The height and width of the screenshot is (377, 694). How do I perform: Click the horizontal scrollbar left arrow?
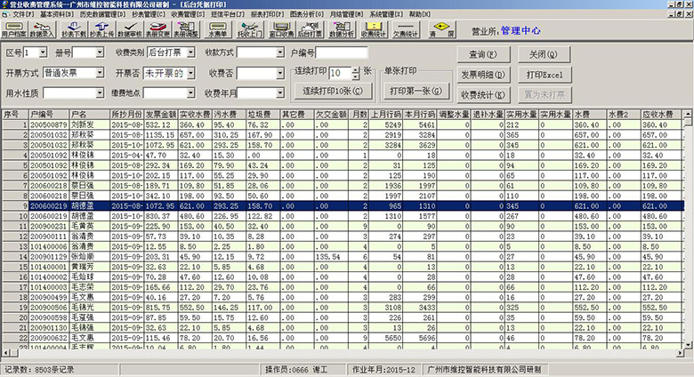click(5, 353)
